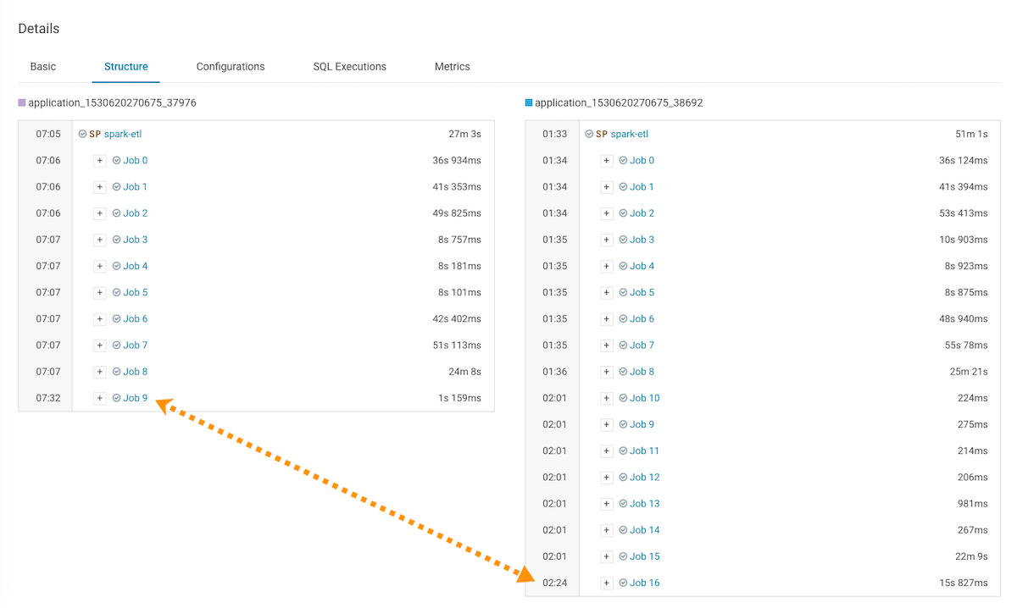Viewport: 1017px width, 608px height.
Task: Click the SP icon beside left spark-etl
Action: (x=95, y=134)
